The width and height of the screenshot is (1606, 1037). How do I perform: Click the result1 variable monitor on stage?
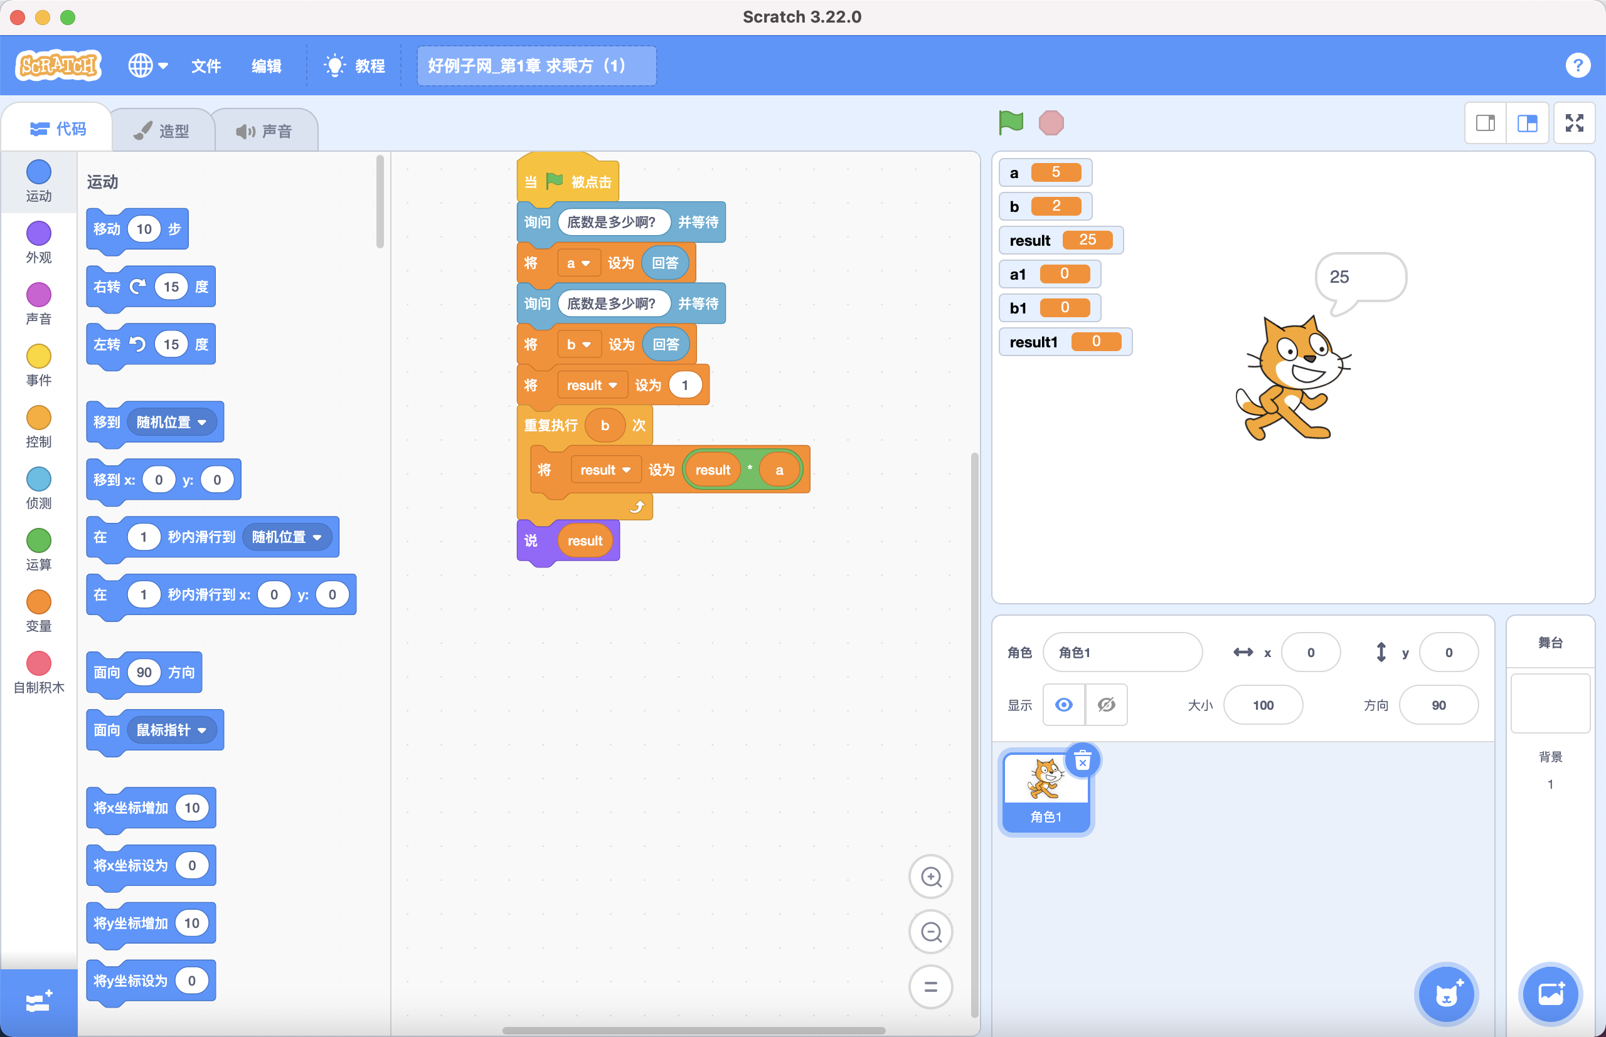click(1065, 342)
